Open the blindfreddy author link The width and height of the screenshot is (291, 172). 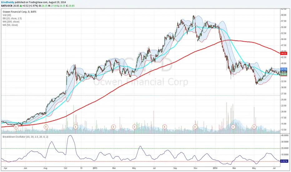pos(7,2)
